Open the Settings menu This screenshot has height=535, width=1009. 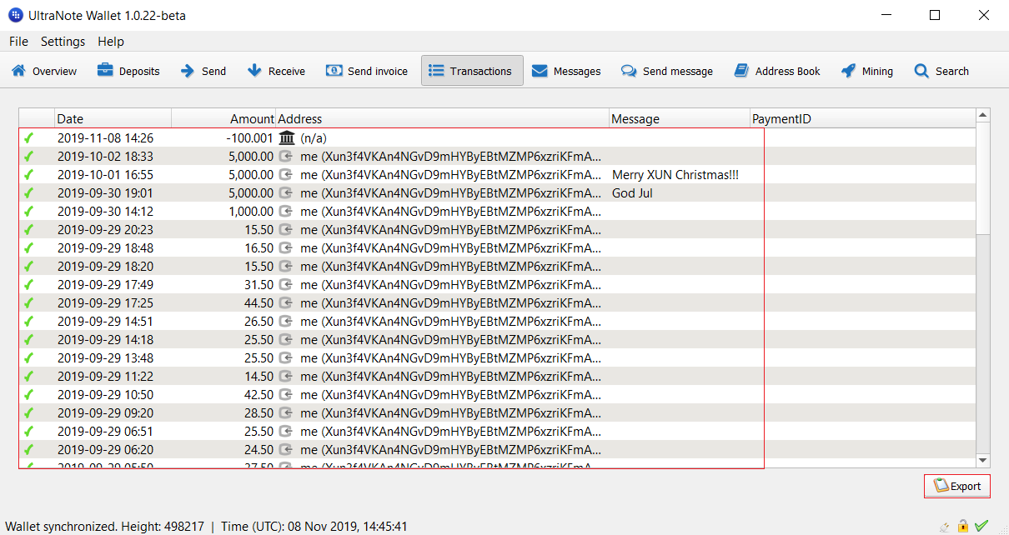pos(63,42)
